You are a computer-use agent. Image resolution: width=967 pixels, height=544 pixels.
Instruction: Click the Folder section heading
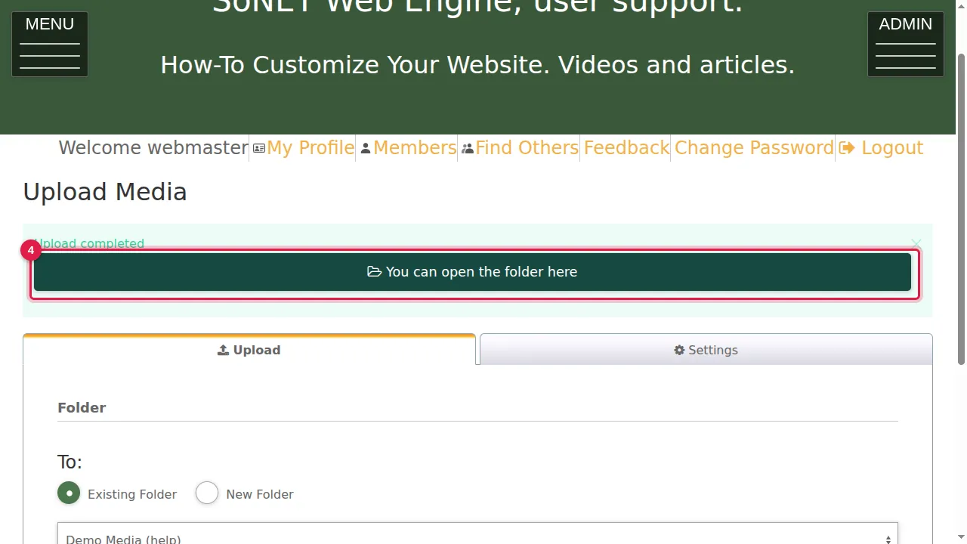point(82,408)
